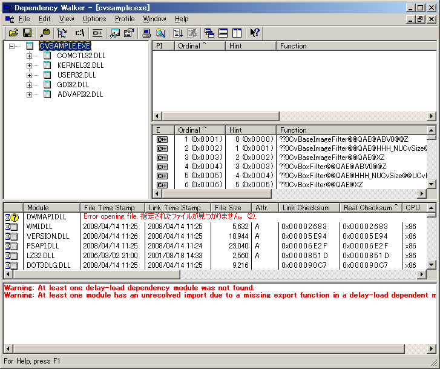Click the Start Profiling toolbar icon
Image resolution: width=440 pixels, height=369 pixels.
tap(178, 33)
